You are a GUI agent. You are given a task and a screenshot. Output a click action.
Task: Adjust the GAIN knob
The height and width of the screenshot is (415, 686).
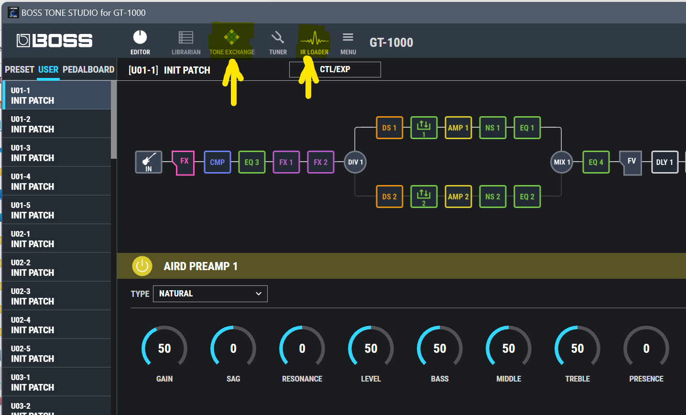164,349
